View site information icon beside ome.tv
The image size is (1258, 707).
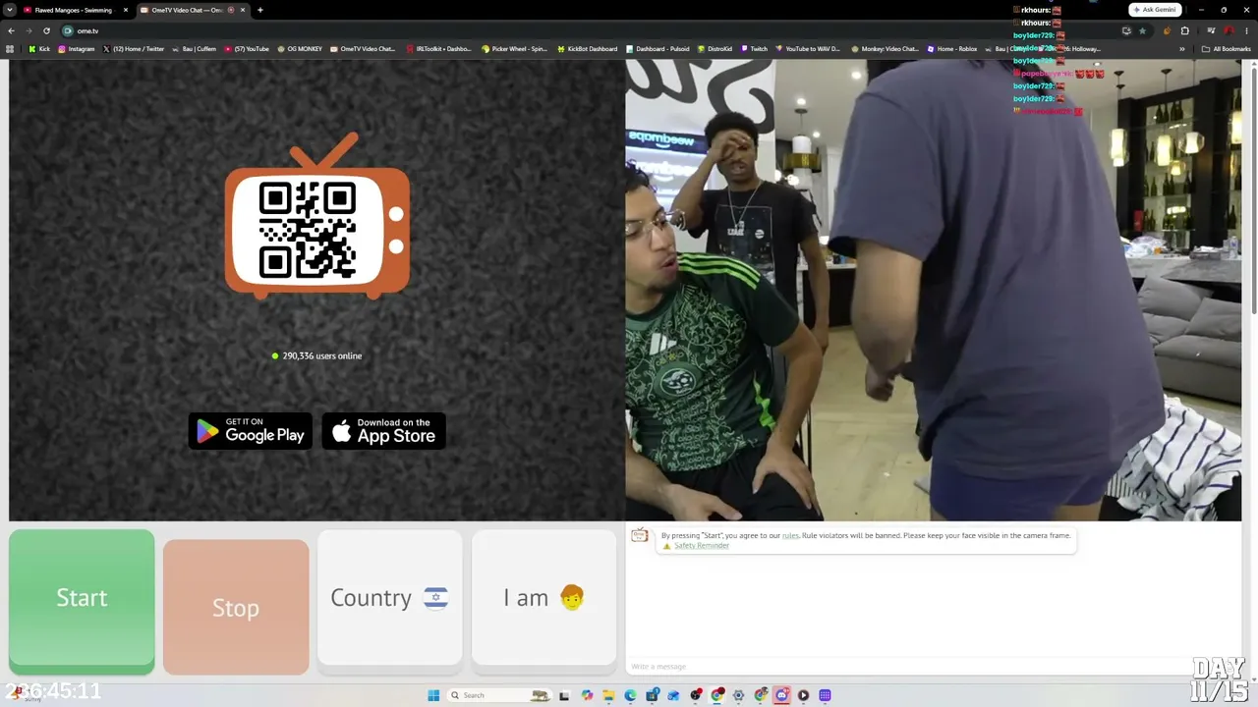[68, 30]
